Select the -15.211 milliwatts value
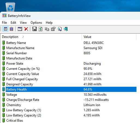Image resolution: width=140 pixels, height=123 pixels. coord(96,100)
